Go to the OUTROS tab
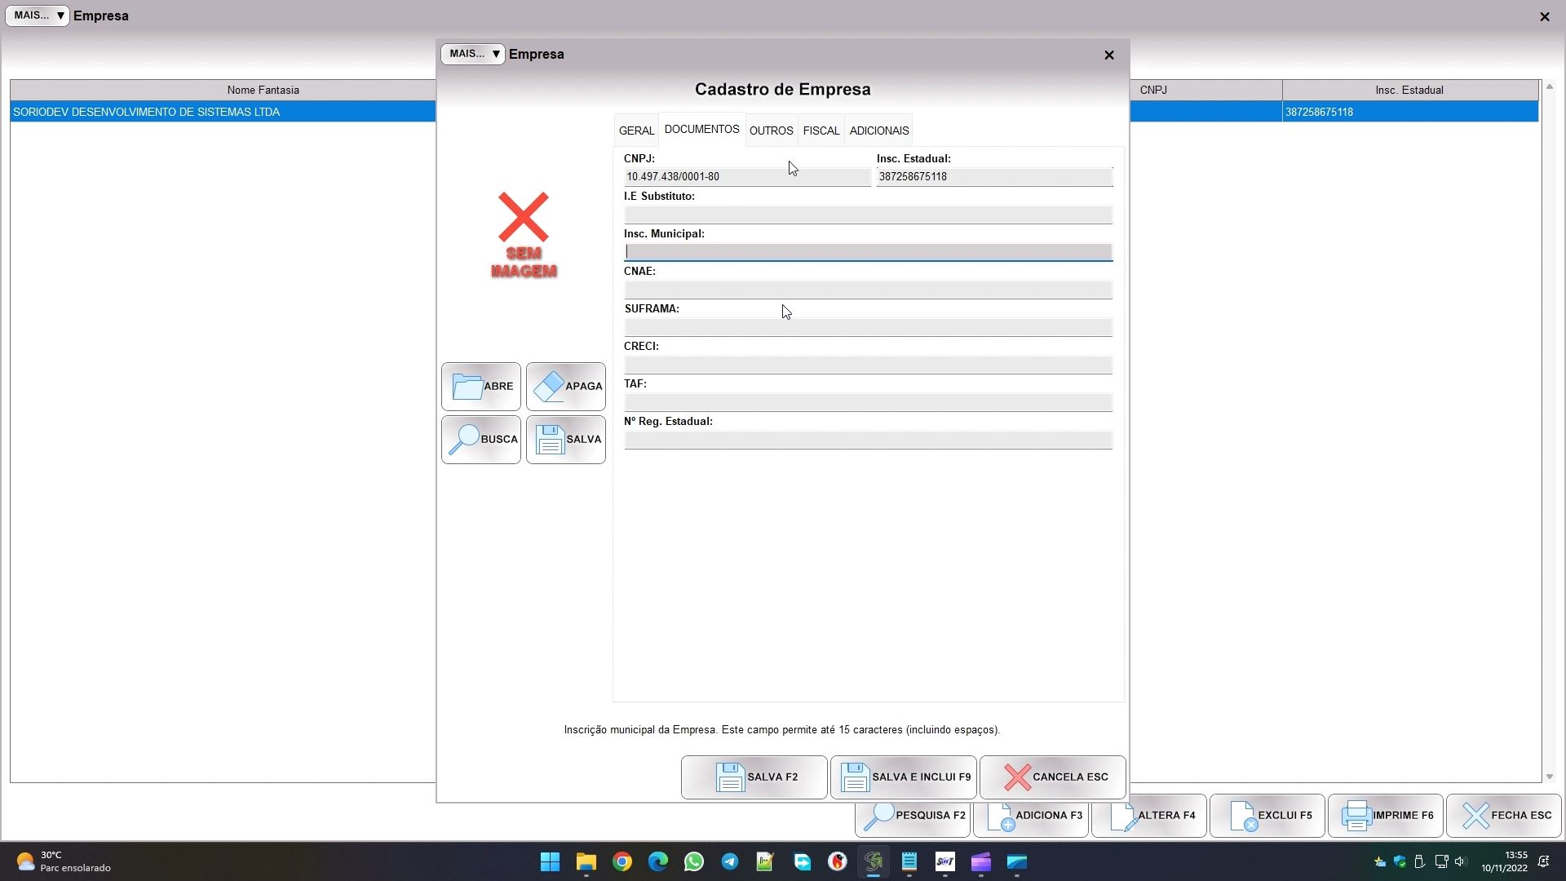 click(x=771, y=131)
